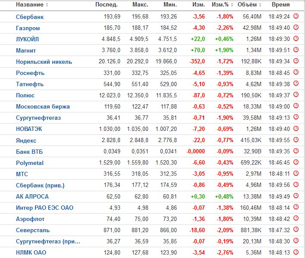The width and height of the screenshot is (305, 258).
Task: Click the clock icon in the Интер РАО row
Action: 296,207
